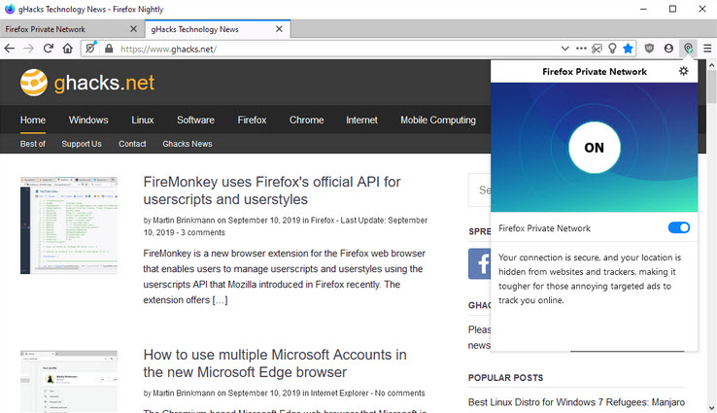
Task: Click the scrollbar up arrow
Action: [x=711, y=65]
